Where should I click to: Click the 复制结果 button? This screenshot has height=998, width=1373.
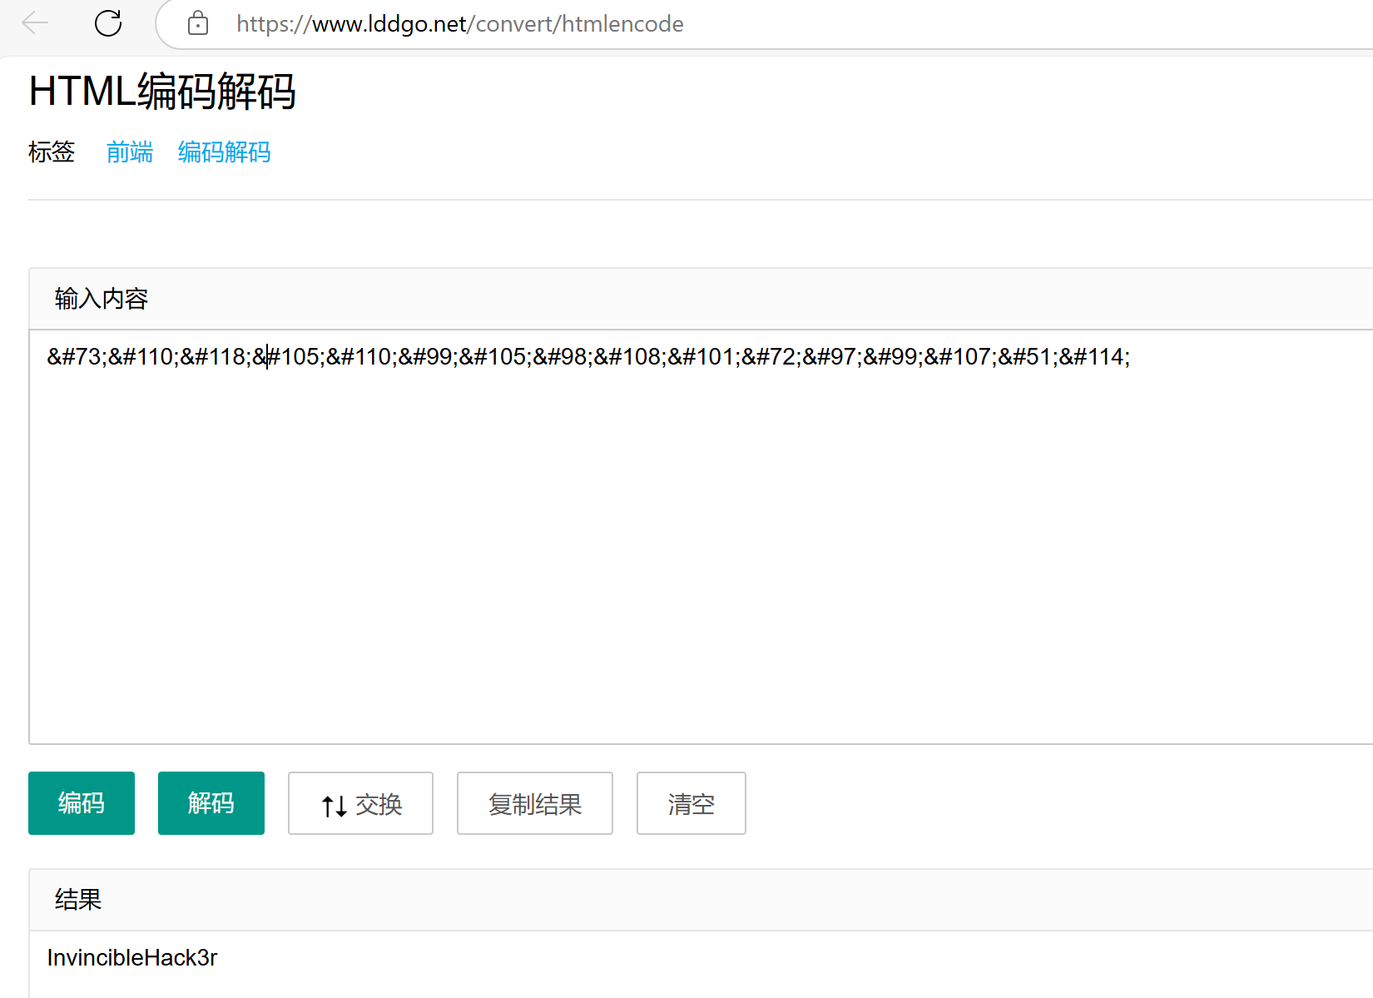[x=534, y=804]
